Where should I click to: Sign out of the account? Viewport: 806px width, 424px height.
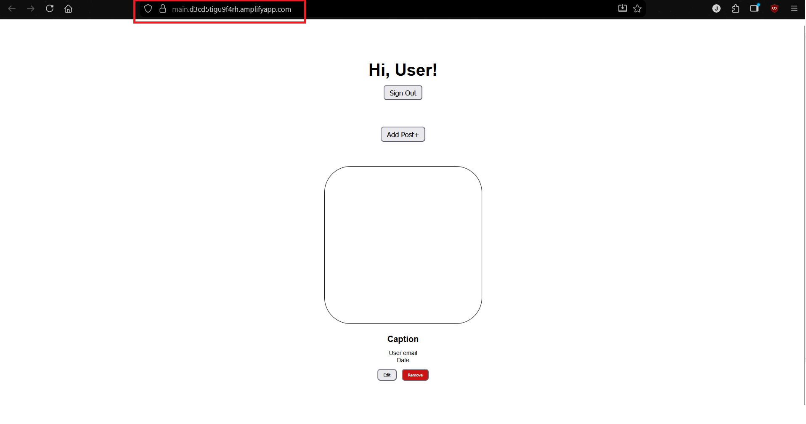(403, 93)
